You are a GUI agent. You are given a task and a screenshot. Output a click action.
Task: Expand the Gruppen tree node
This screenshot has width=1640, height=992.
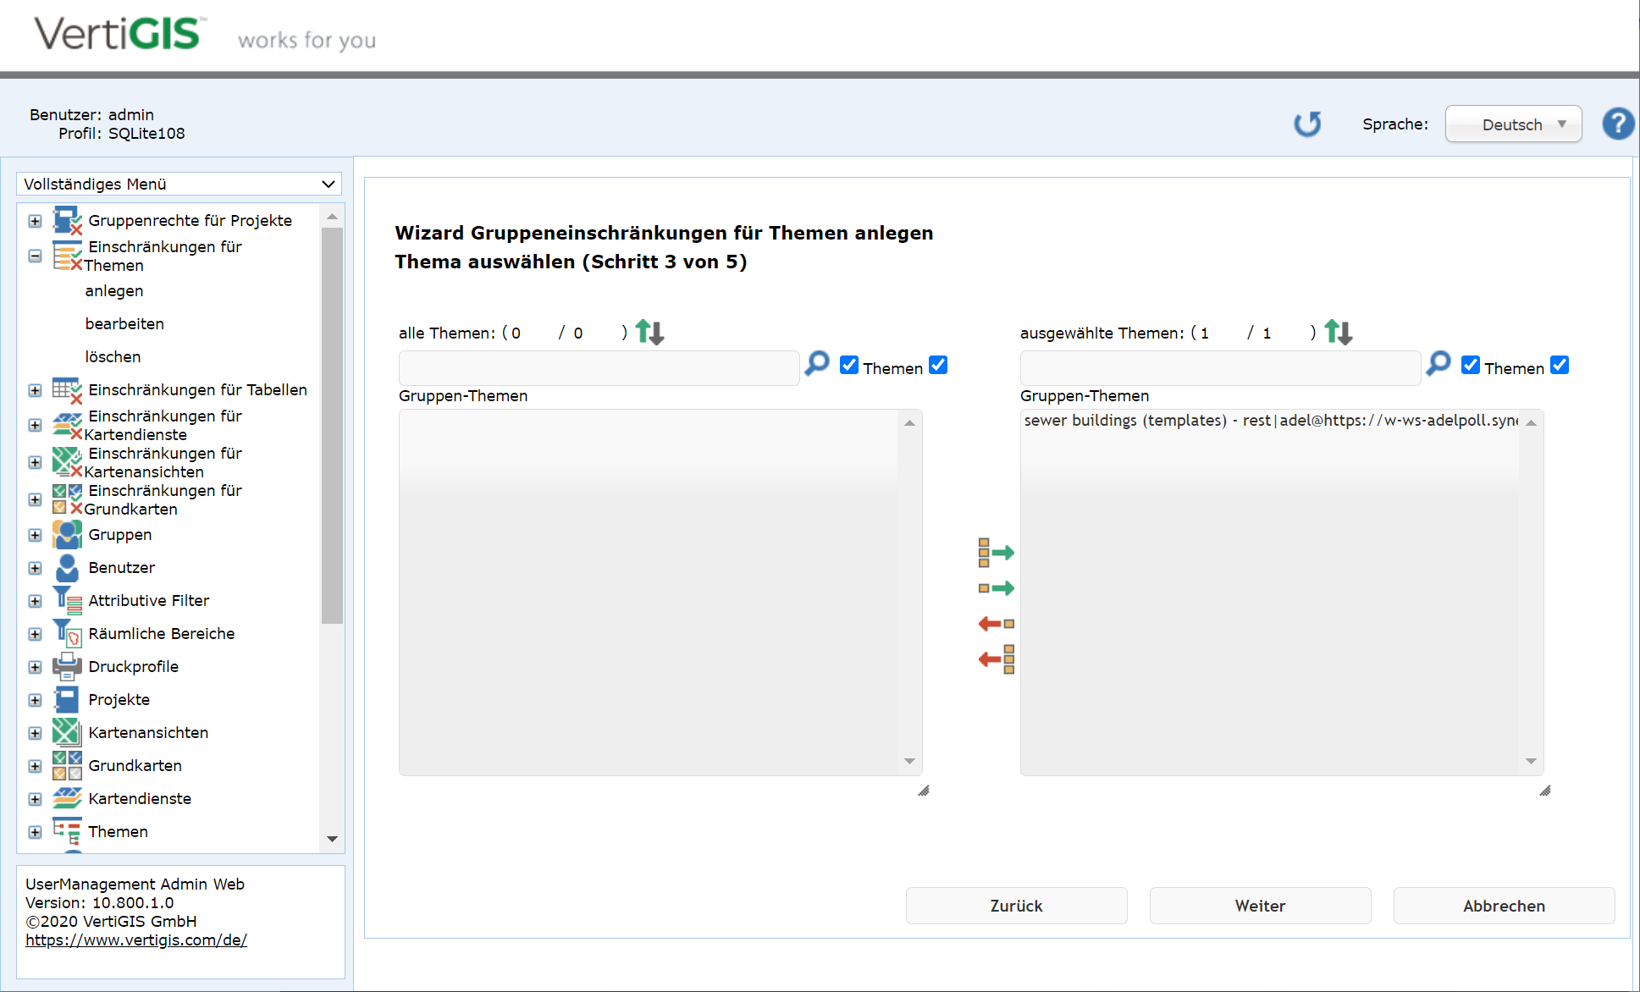click(x=35, y=535)
